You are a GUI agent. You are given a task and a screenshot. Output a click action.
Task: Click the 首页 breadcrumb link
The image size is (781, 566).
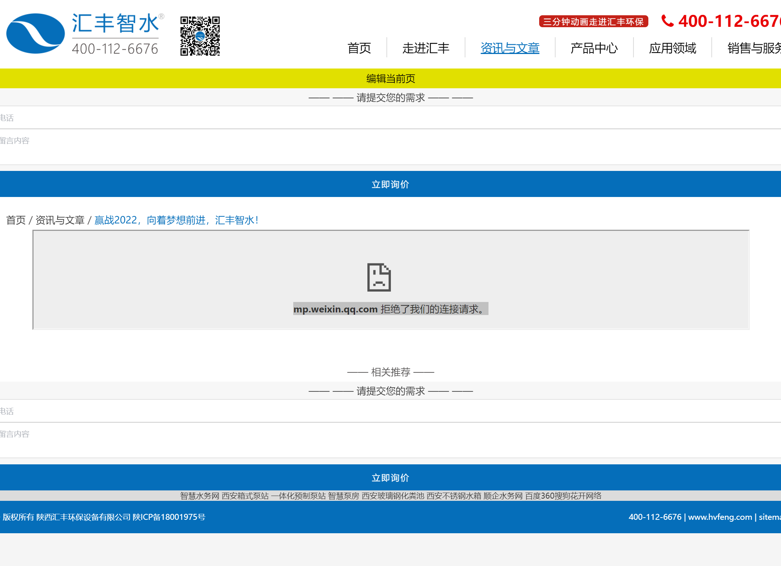[x=16, y=220]
